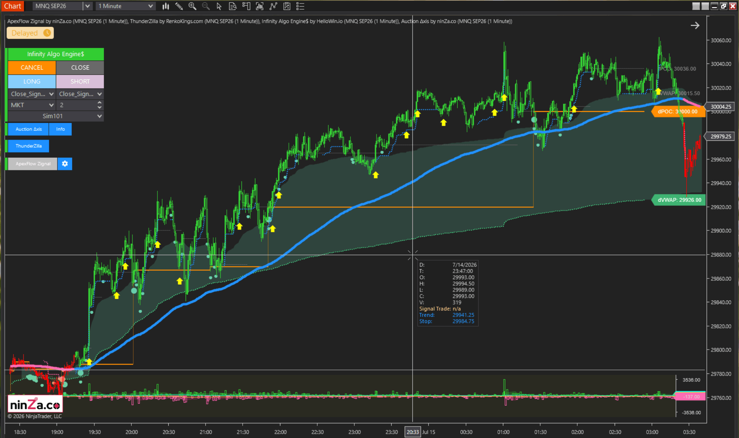Open the indicators icon in toolbar
739x438 pixels.
click(260, 6)
